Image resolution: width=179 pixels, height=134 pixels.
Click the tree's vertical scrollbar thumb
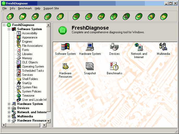point(49,69)
